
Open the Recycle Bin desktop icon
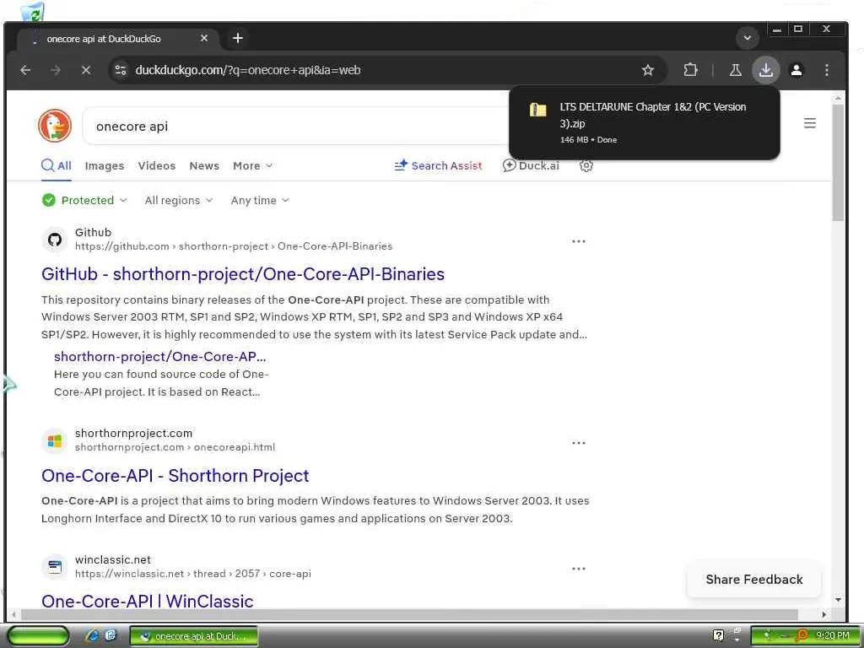32,11
